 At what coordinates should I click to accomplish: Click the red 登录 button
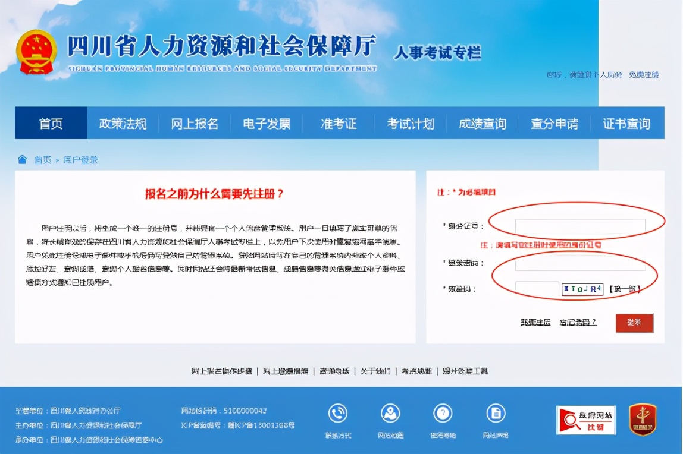pos(634,323)
